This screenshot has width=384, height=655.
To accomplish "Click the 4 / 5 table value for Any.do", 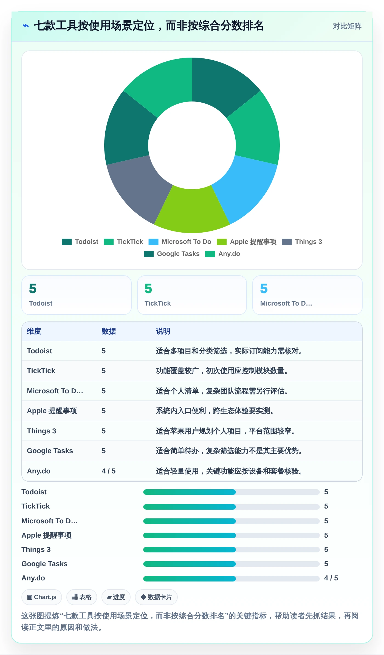I will tap(109, 471).
